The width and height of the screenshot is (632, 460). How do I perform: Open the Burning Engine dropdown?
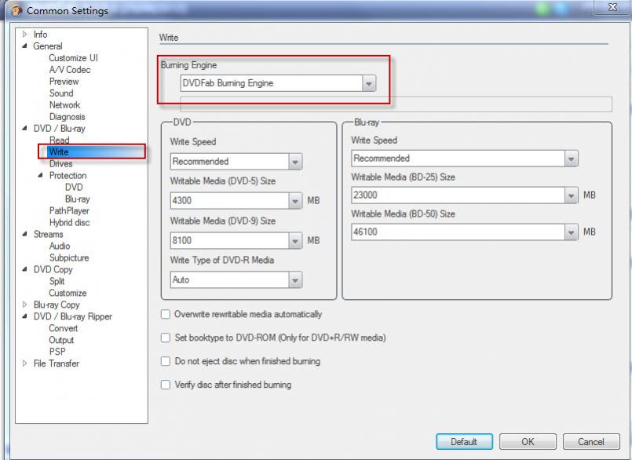point(368,83)
